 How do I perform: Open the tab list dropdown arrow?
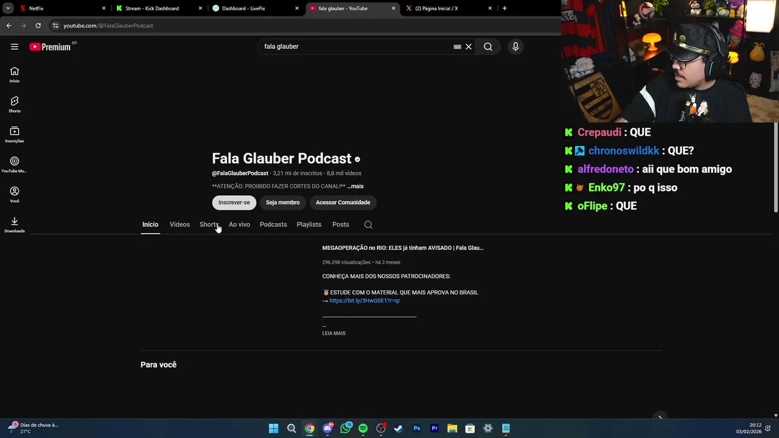8,9
